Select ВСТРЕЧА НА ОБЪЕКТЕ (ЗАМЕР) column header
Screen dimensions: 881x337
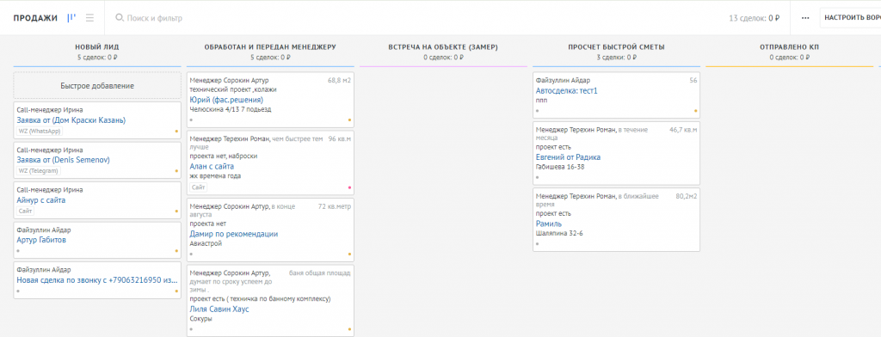point(443,47)
